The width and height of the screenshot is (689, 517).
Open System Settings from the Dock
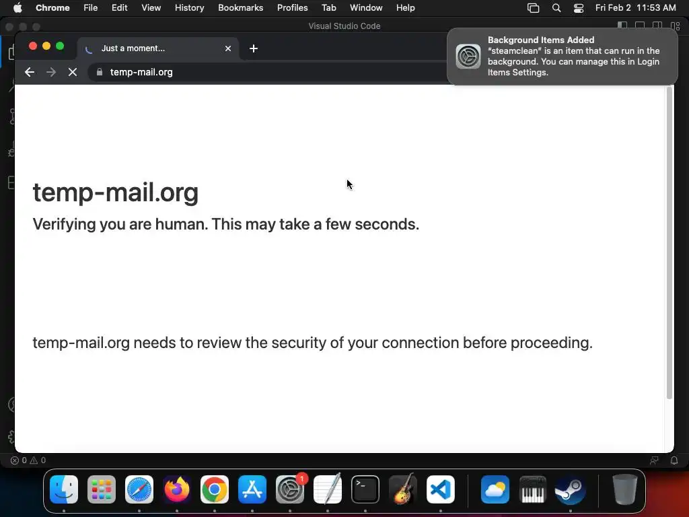point(290,489)
